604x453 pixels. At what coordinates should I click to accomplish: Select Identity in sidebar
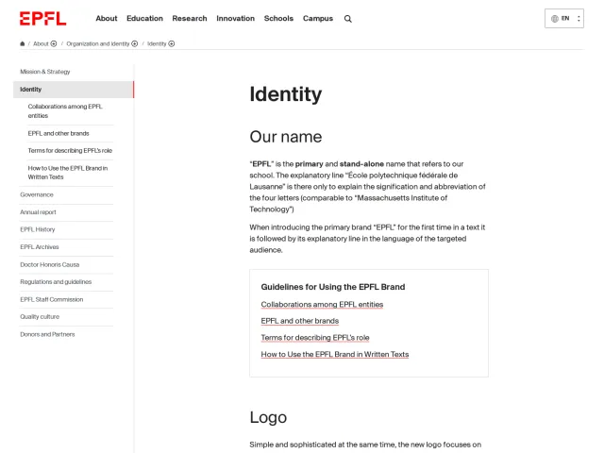click(74, 90)
